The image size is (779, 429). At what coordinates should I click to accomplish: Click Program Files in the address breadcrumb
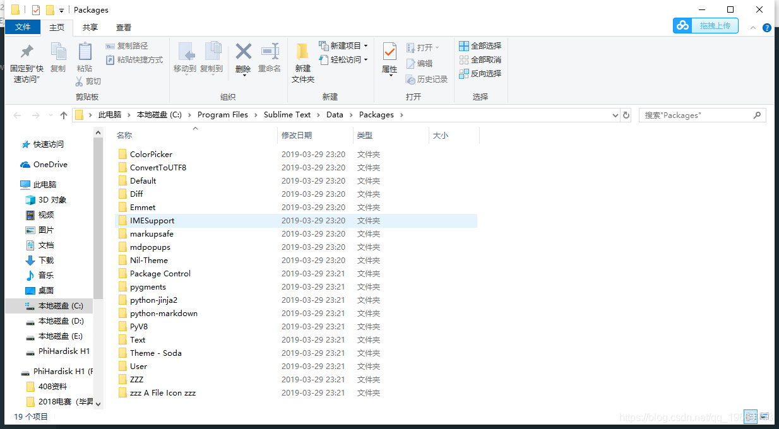tap(223, 115)
